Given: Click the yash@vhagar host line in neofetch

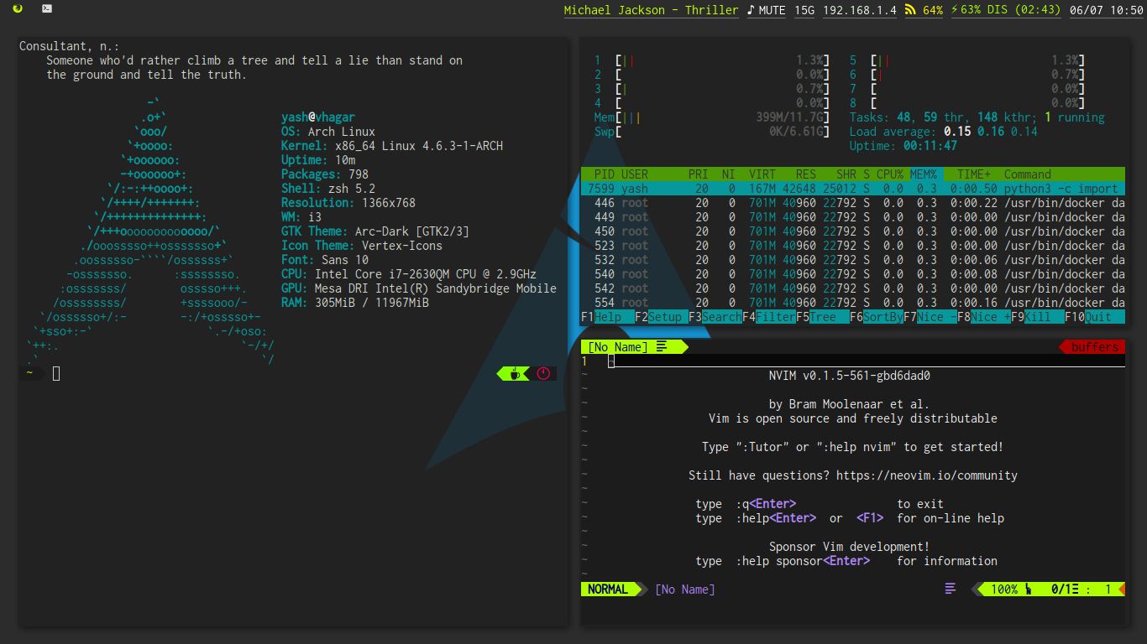Looking at the screenshot, I should pos(318,117).
